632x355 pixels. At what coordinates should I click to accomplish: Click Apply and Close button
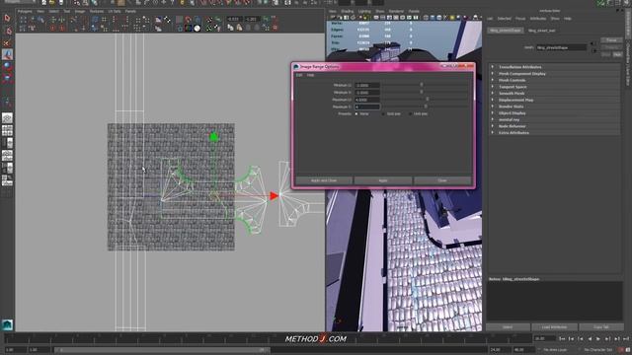point(324,180)
